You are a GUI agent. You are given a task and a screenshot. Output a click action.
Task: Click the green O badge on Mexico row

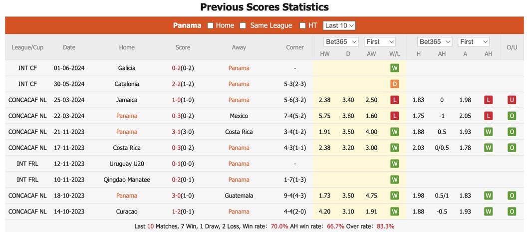tap(512, 116)
